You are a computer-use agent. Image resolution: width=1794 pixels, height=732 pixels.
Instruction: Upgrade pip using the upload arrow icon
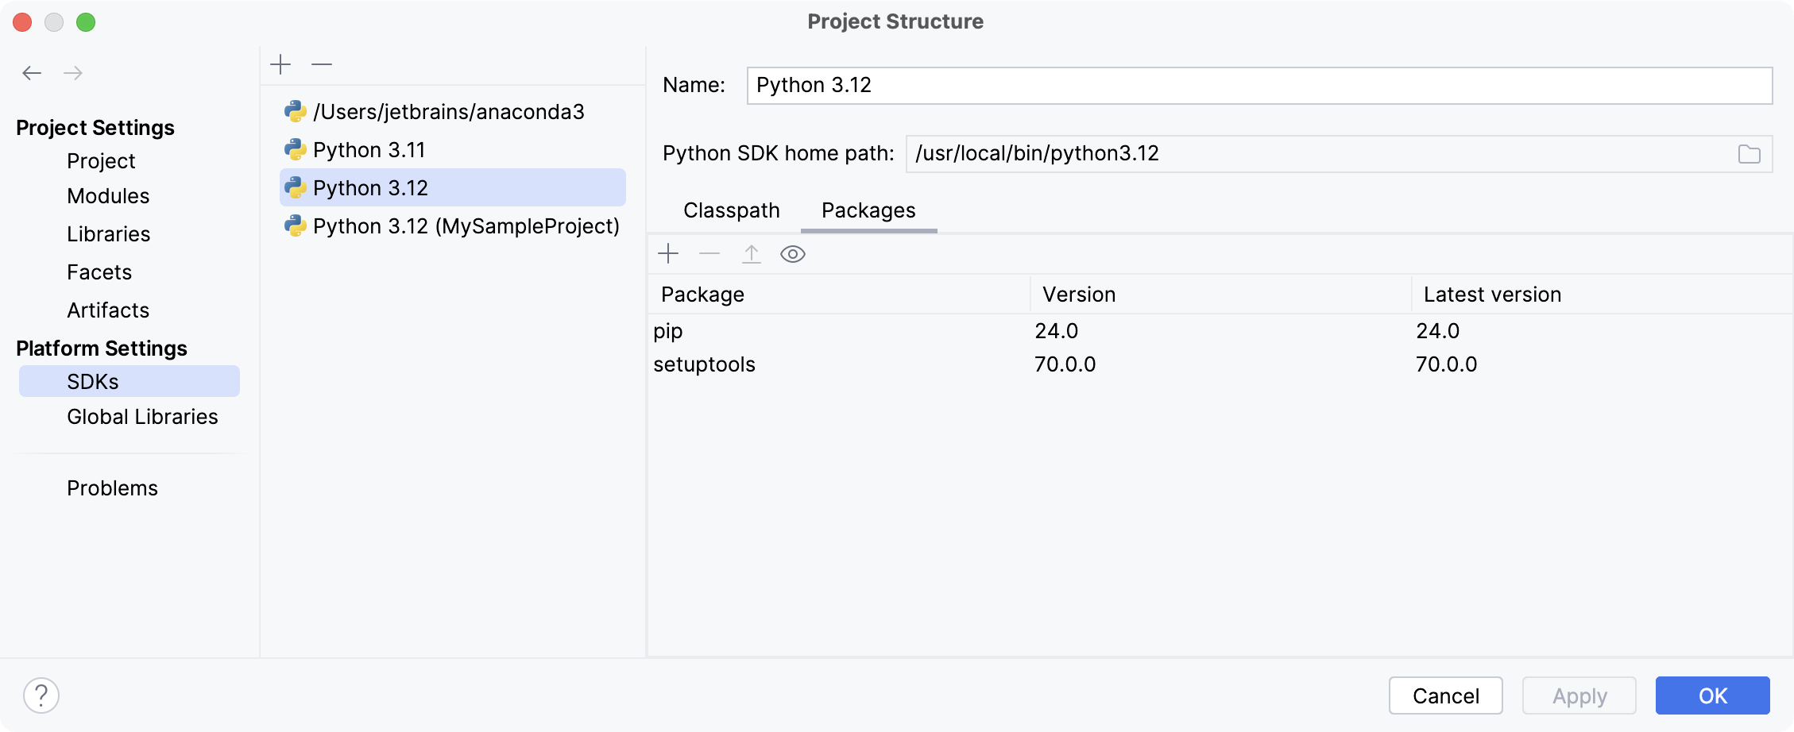(x=752, y=253)
